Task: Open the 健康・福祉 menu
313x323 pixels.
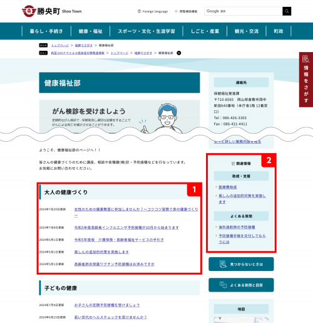Action: (90, 31)
